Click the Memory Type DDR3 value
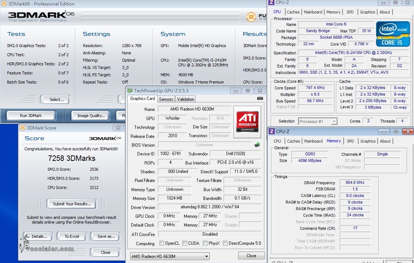 click(310, 154)
